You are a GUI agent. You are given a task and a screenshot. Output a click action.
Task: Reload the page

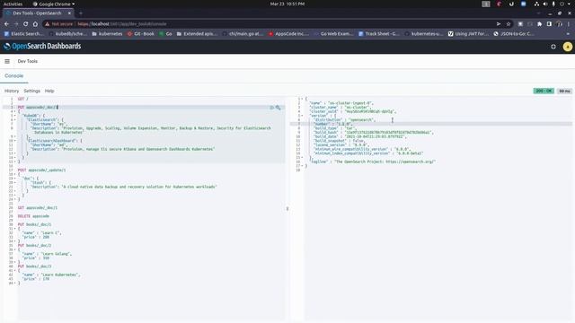pos(26,24)
